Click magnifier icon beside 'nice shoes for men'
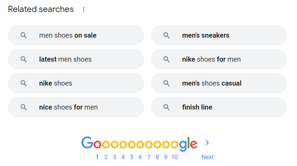The height and width of the screenshot is (166, 297). [24, 107]
